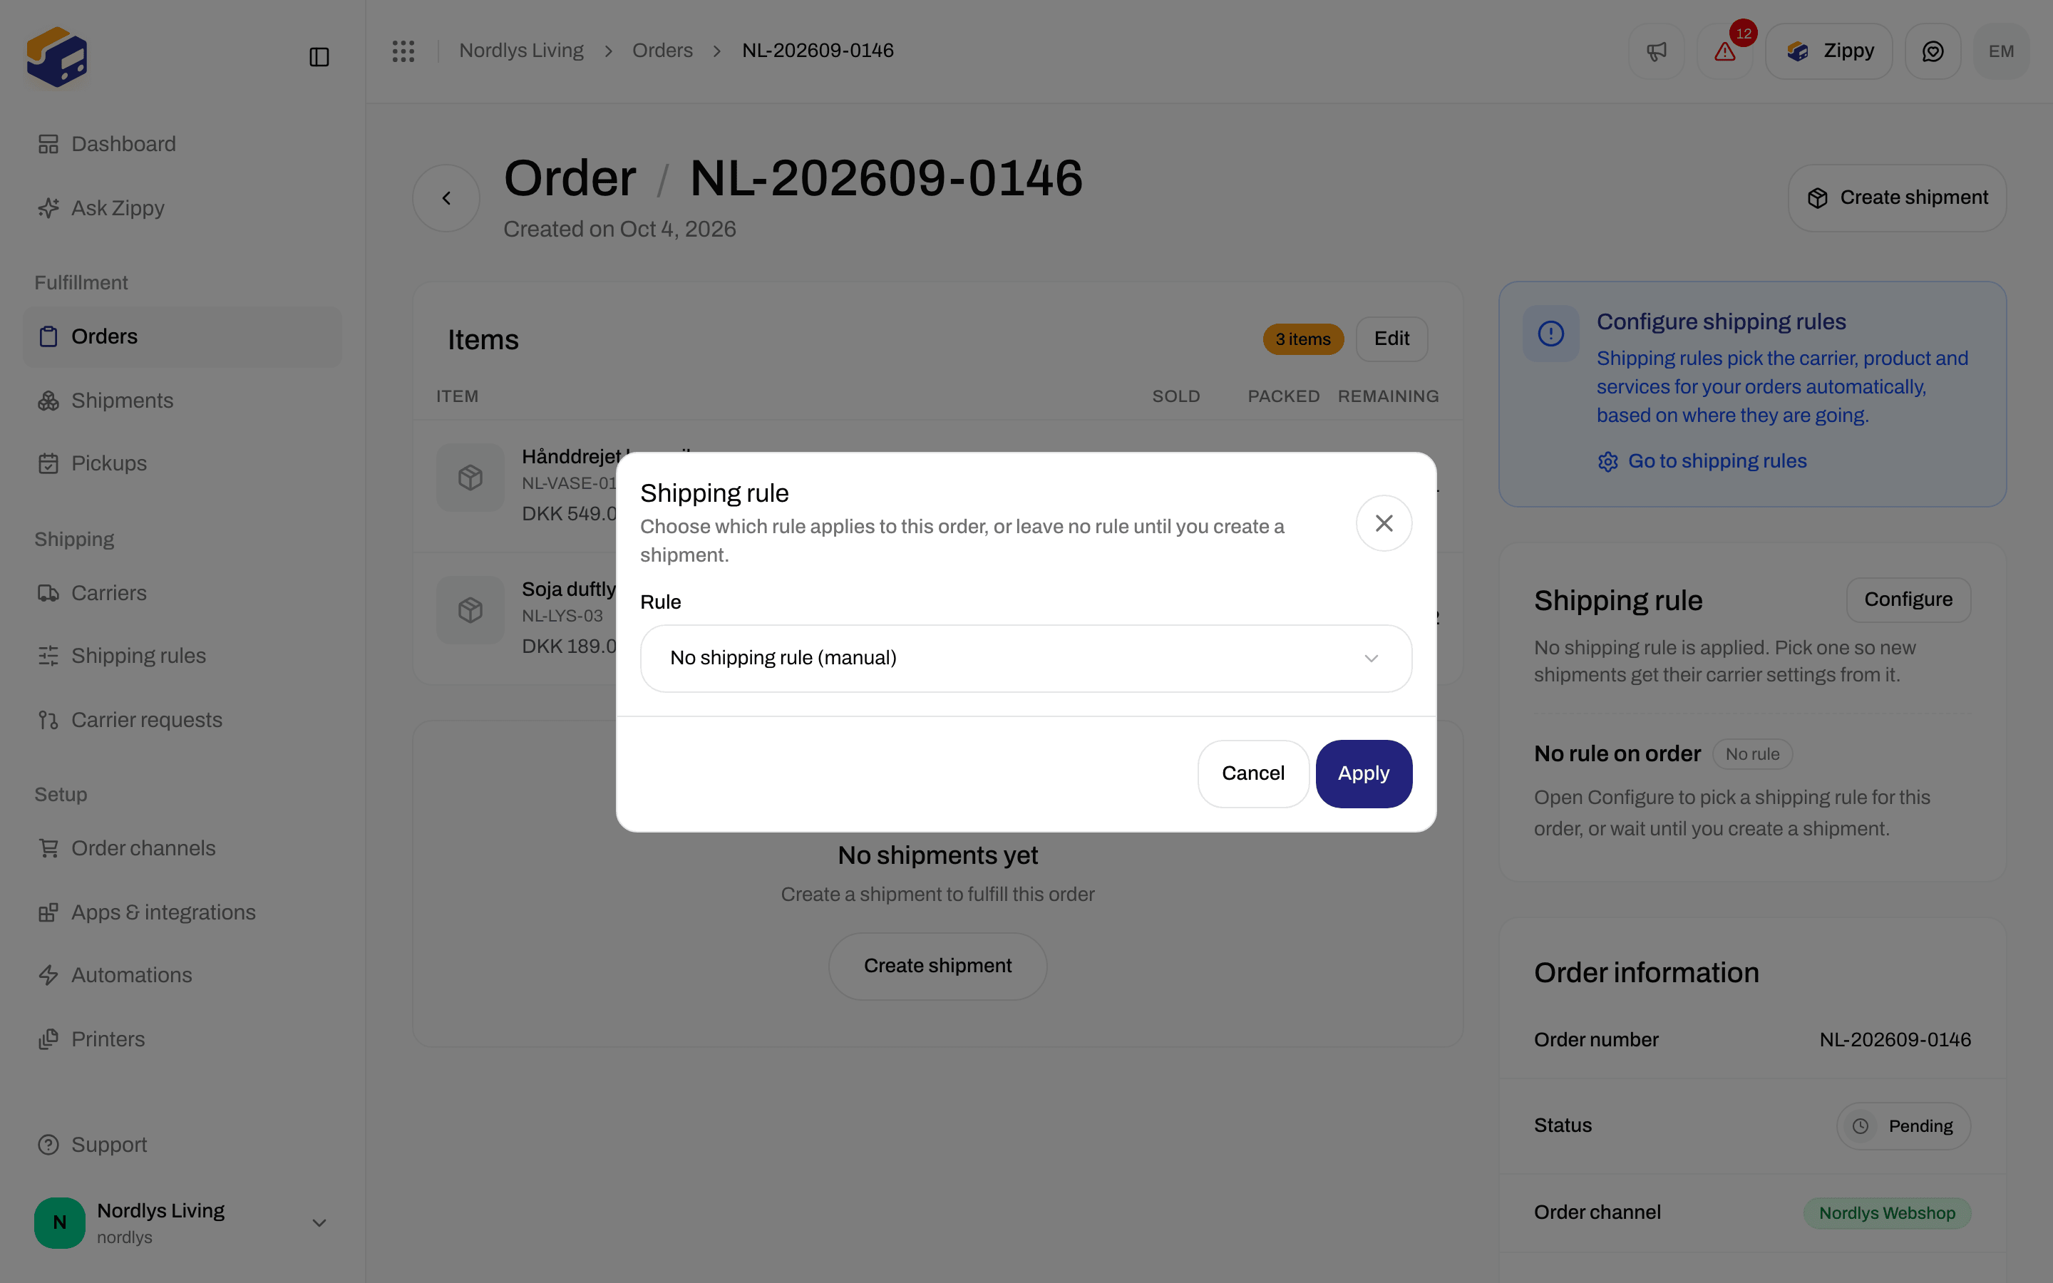Click Configure in Shipping rule card
The image size is (2053, 1283).
click(1908, 600)
